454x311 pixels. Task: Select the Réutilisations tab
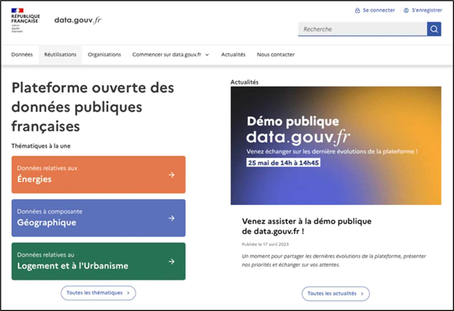(60, 54)
